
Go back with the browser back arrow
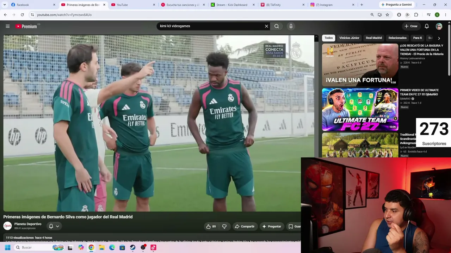click(x=5, y=15)
